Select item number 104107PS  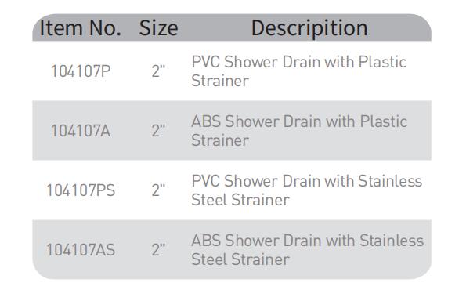click(x=81, y=190)
